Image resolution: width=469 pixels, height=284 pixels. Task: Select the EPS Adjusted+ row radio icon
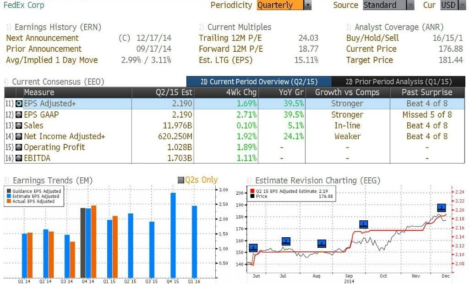point(19,104)
